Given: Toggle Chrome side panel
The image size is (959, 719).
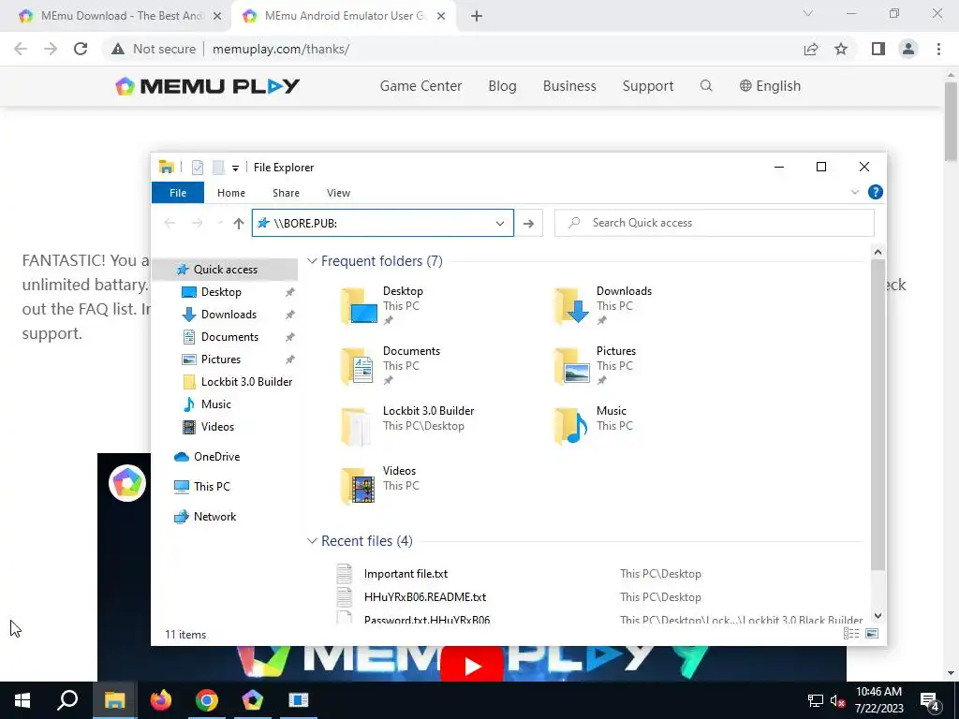Looking at the screenshot, I should click(x=878, y=49).
